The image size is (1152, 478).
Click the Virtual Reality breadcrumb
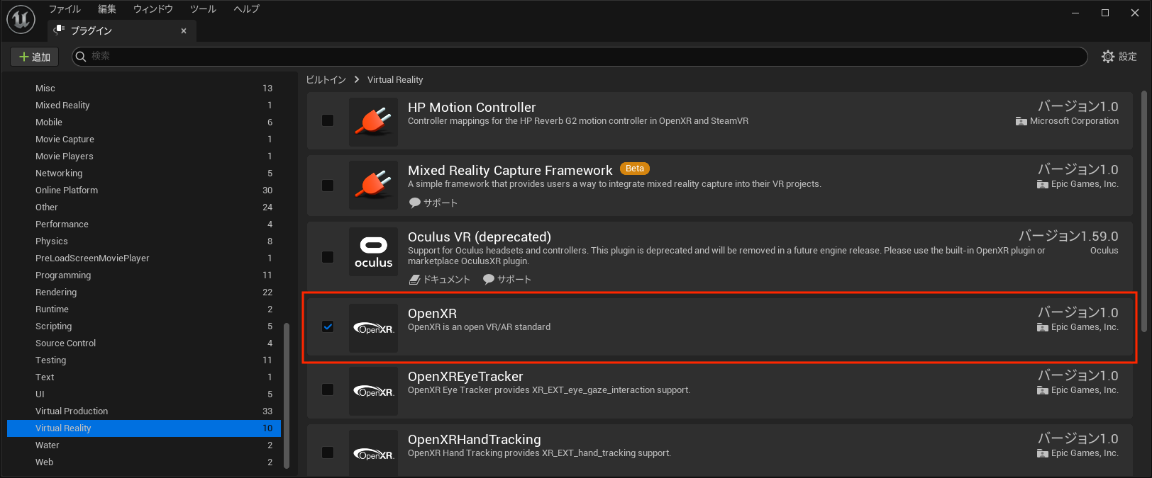[395, 80]
